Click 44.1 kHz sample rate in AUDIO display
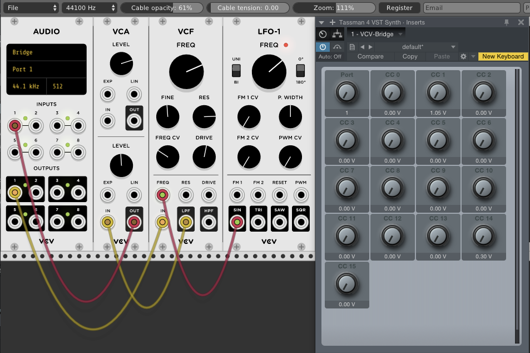This screenshot has height=353, width=530. 26,86
